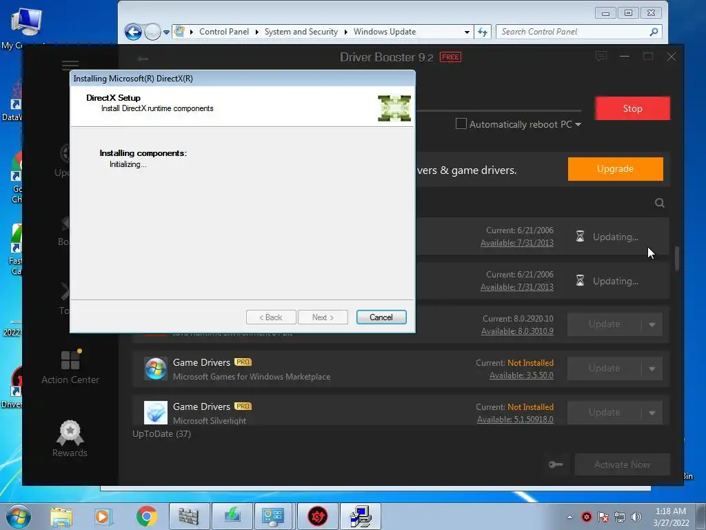Open recent pages dropdown in Control Panel
This screenshot has width=706, height=530.
[x=167, y=32]
